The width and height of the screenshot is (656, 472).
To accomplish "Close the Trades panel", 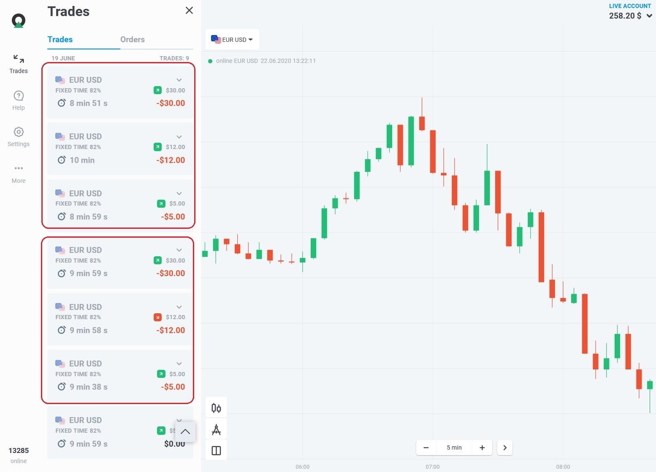I will point(189,11).
